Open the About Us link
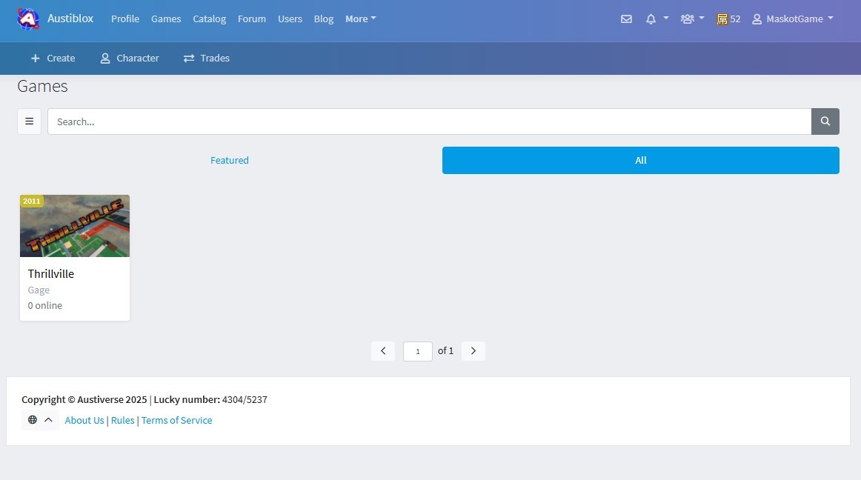861x480 pixels. pos(84,420)
